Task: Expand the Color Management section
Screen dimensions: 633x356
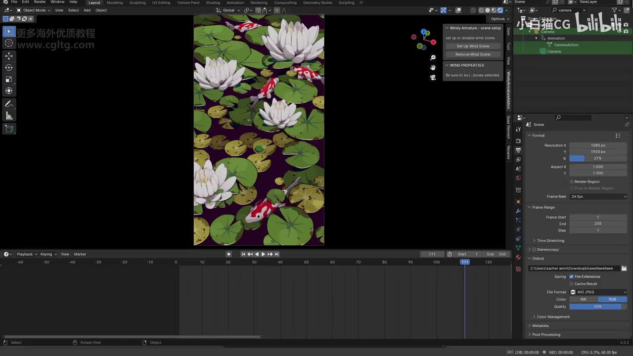Action: (x=553, y=317)
